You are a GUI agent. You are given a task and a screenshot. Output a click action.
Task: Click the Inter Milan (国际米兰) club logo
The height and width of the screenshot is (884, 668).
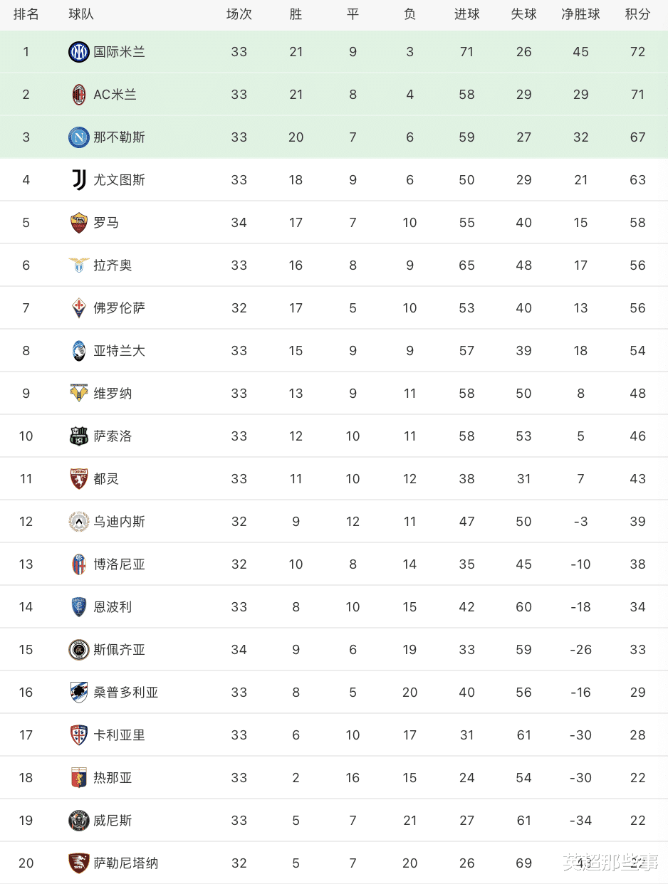click(x=79, y=52)
